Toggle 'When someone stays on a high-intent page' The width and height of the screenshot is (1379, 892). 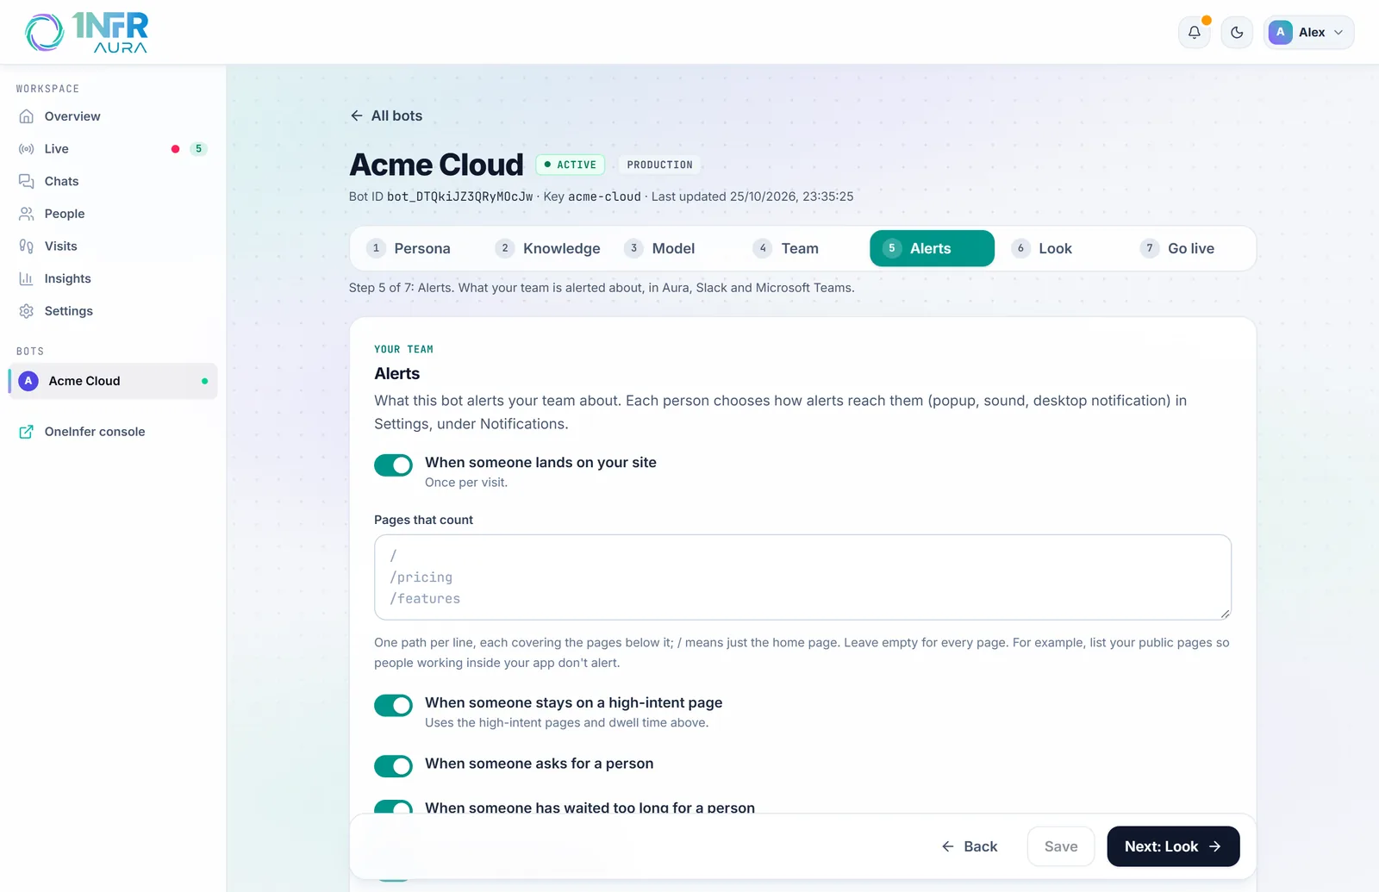[393, 706]
